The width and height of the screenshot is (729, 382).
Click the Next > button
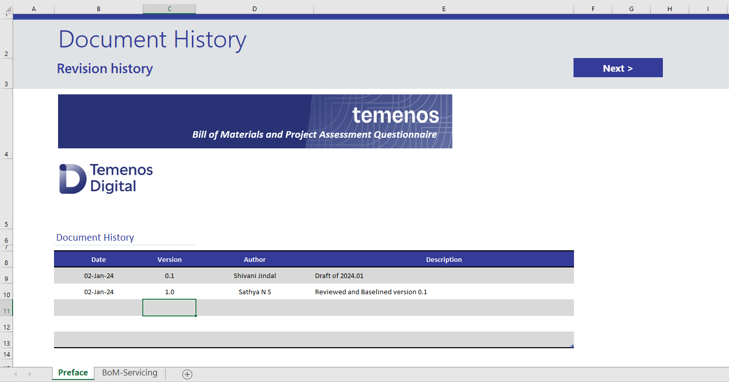pyautogui.click(x=618, y=68)
